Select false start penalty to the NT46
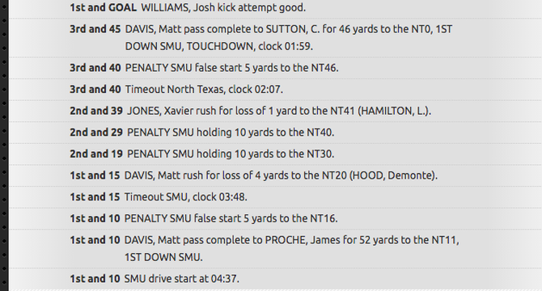The height and width of the screenshot is (291, 542). (231, 68)
